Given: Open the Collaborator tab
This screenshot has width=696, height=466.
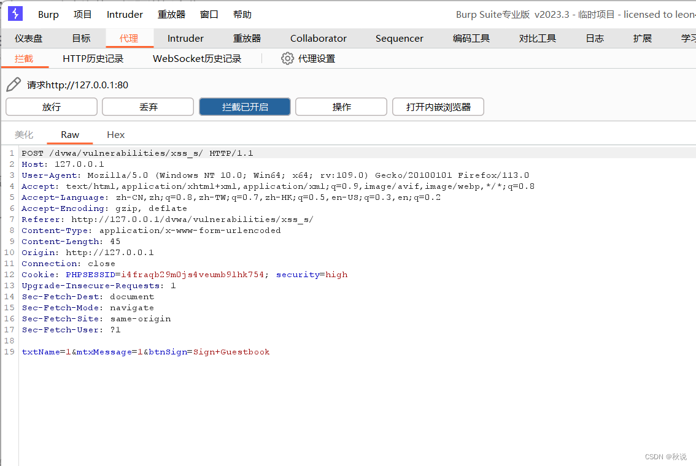Looking at the screenshot, I should (319, 39).
